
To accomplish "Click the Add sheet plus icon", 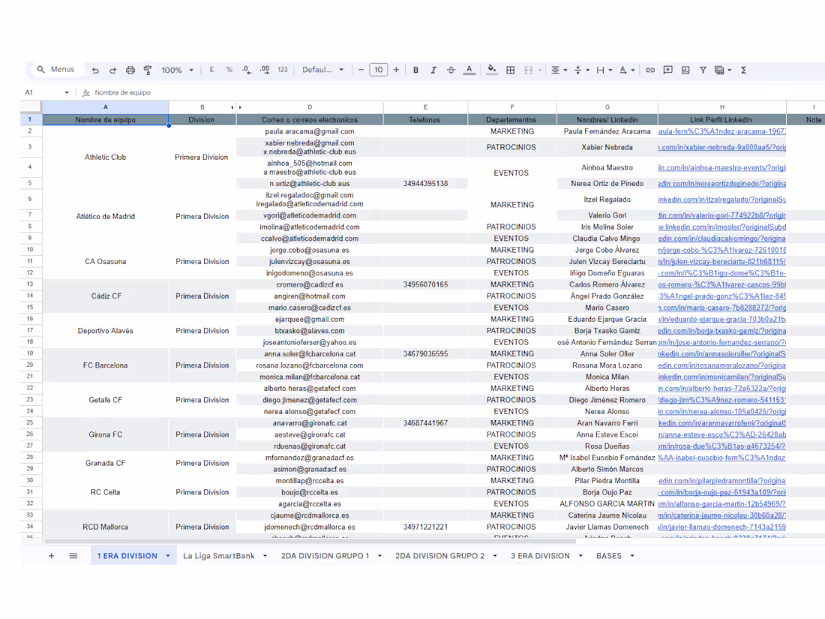I will click(x=51, y=556).
